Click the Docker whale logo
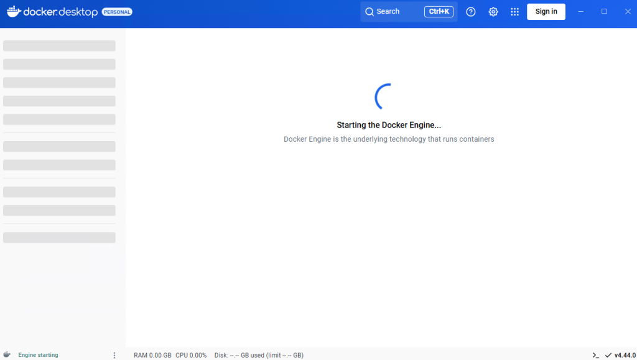Viewport: 637px width, 360px height. pos(14,11)
